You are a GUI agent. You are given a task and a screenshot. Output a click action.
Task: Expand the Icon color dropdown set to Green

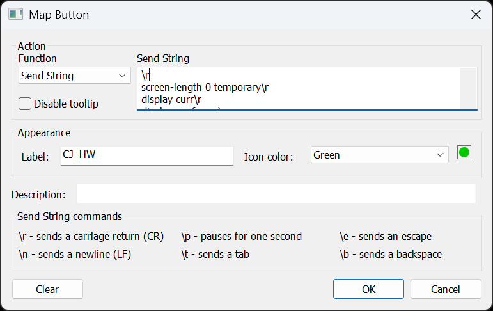[380, 155]
